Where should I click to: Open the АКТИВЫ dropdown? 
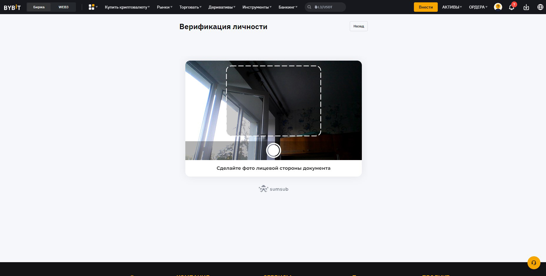click(452, 7)
